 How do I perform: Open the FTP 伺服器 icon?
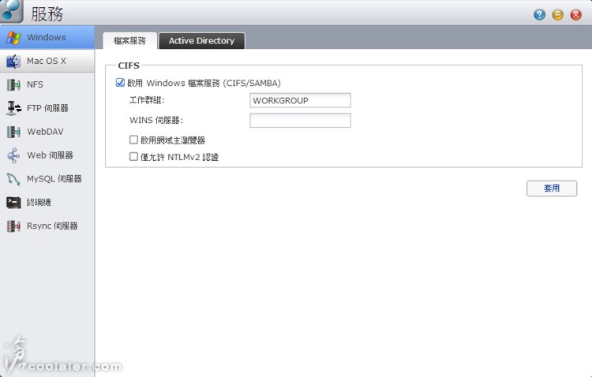[x=13, y=108]
